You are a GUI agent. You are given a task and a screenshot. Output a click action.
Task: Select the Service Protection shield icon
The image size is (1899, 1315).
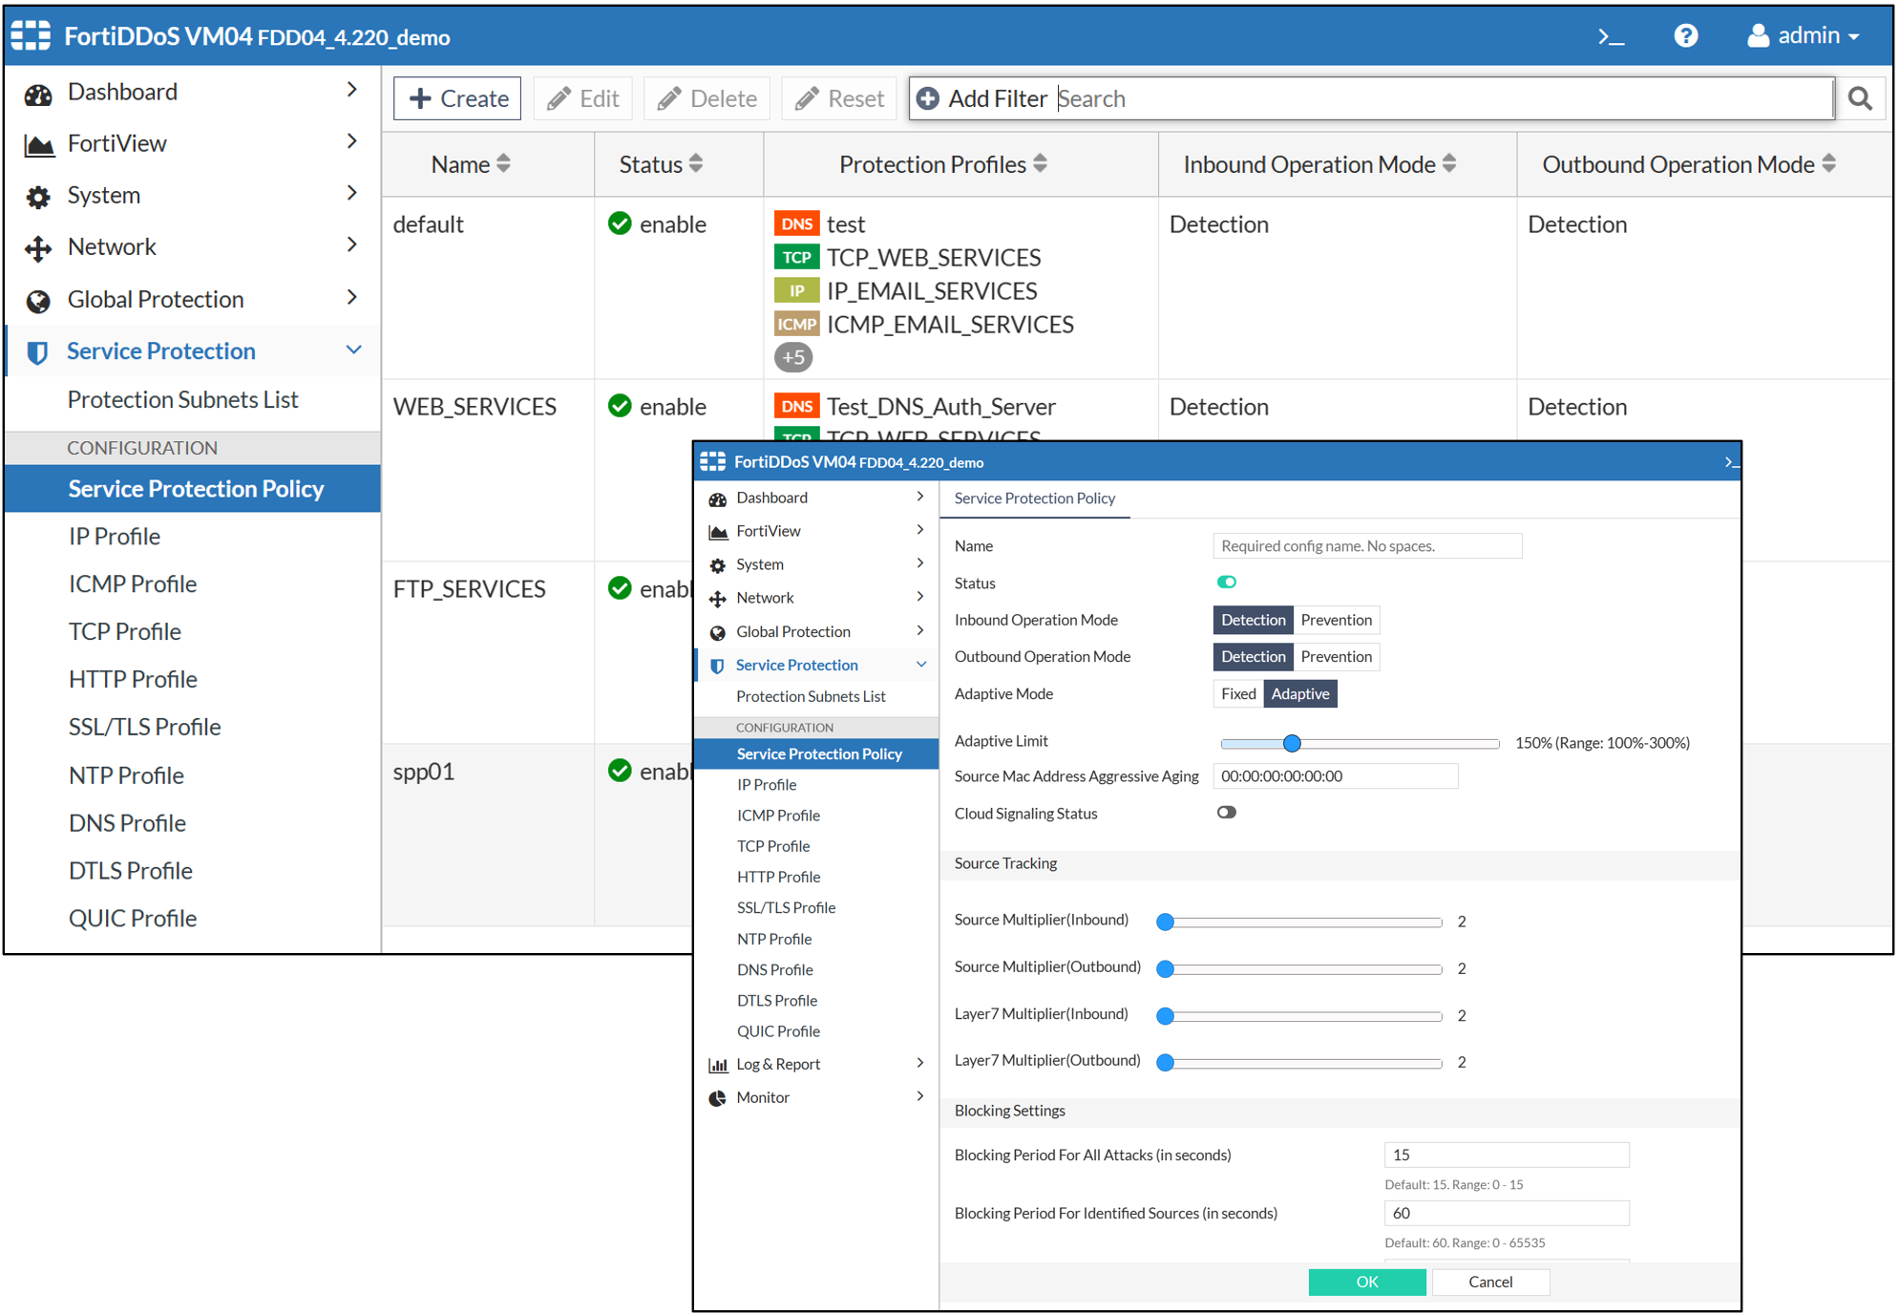[37, 351]
